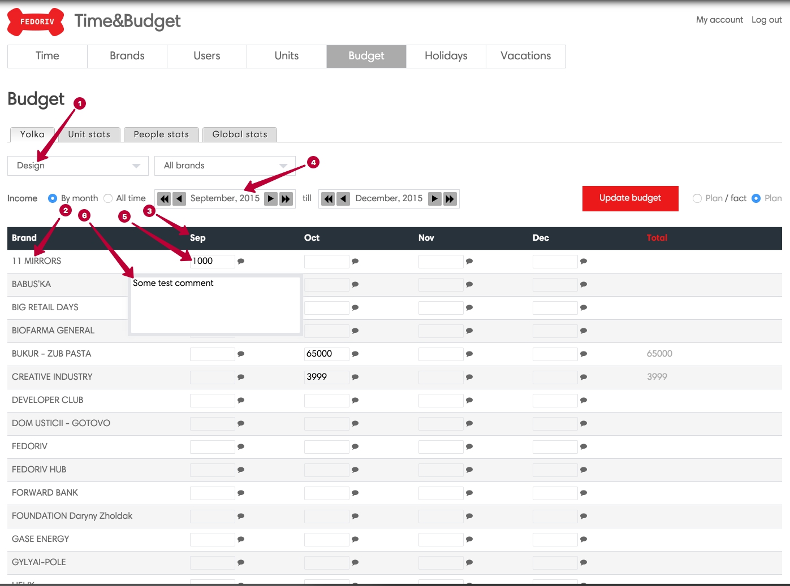This screenshot has width=790, height=586.
Task: Open comment for 11 MIRRORS September
Action: (x=241, y=261)
